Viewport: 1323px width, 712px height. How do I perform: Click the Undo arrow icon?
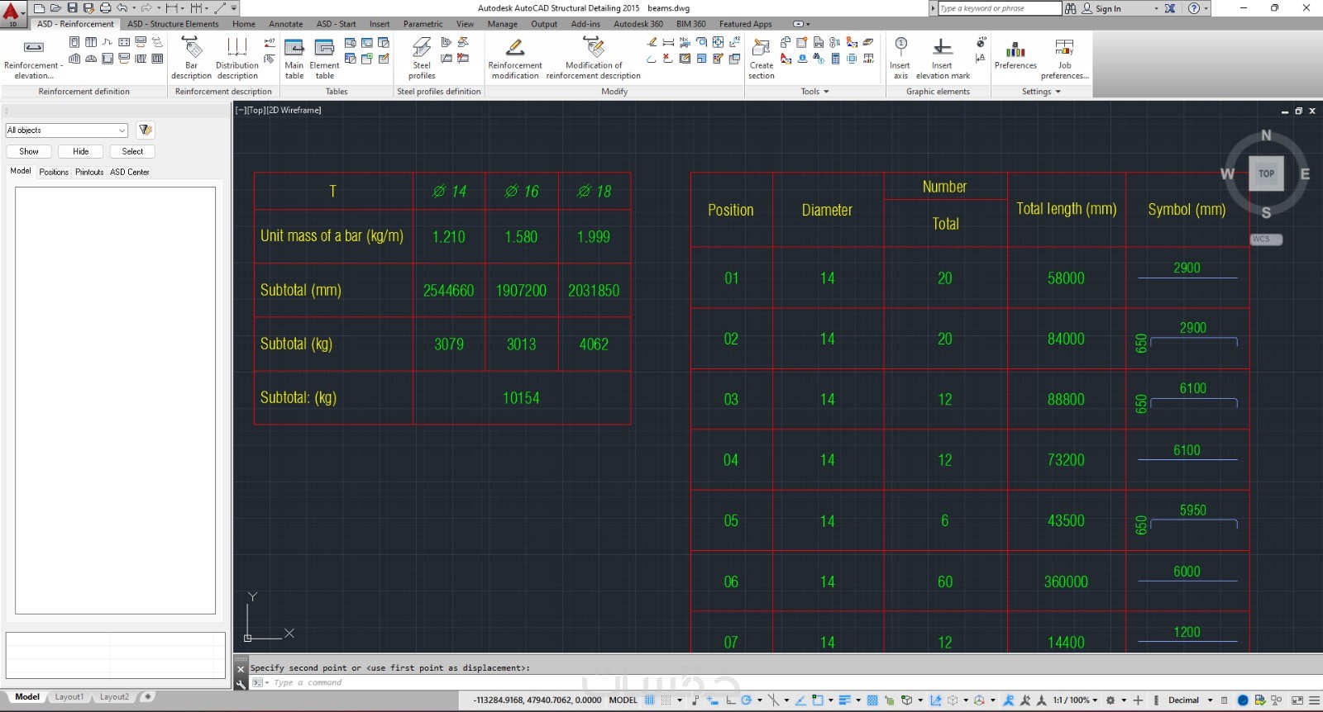tap(122, 8)
